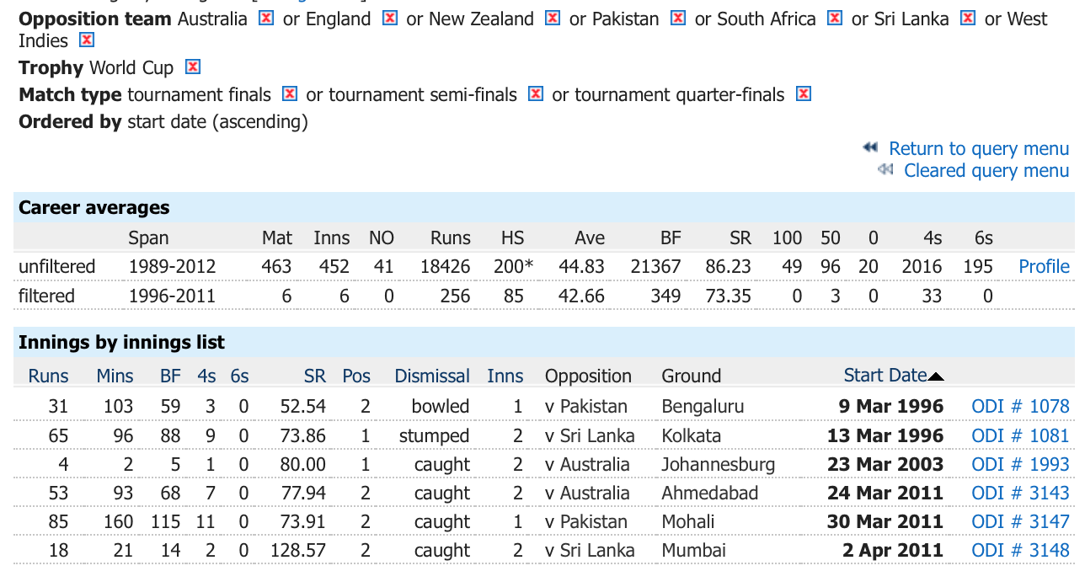Screen dimensions: 1085x571
Task: Click Return to query menu link
Action: 979,148
